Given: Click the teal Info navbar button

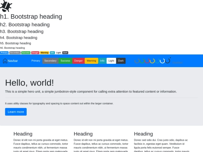Looking at the screenshot, I should (x=102, y=61).
